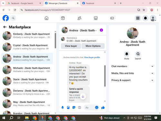Open the Facebook grid menu icon
The width and height of the screenshot is (161, 121).
click(138, 18)
